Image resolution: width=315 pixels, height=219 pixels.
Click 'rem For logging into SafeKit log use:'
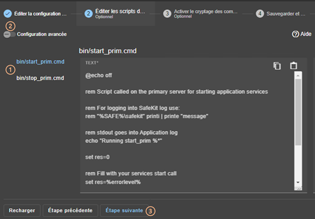tap(132, 108)
